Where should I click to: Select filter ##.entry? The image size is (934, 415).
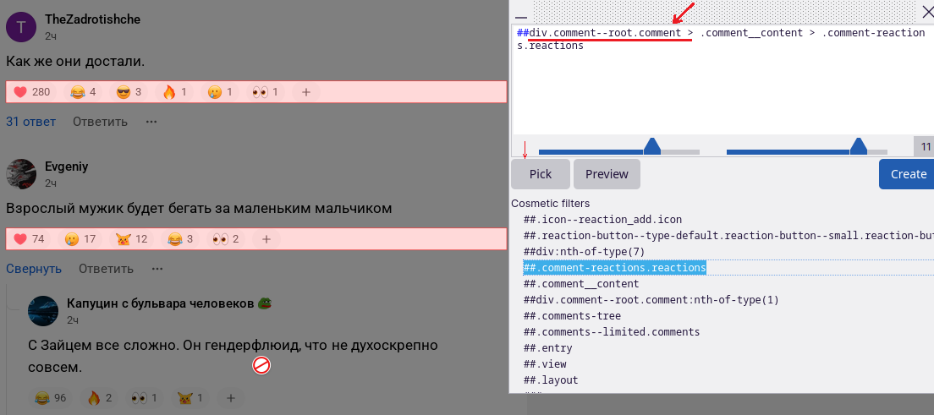pyautogui.click(x=548, y=348)
